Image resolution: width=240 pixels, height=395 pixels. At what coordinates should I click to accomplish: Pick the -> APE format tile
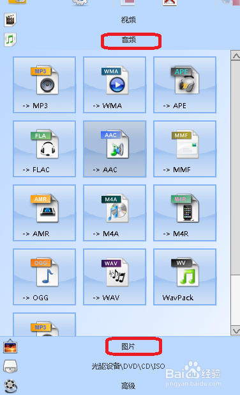point(184,85)
